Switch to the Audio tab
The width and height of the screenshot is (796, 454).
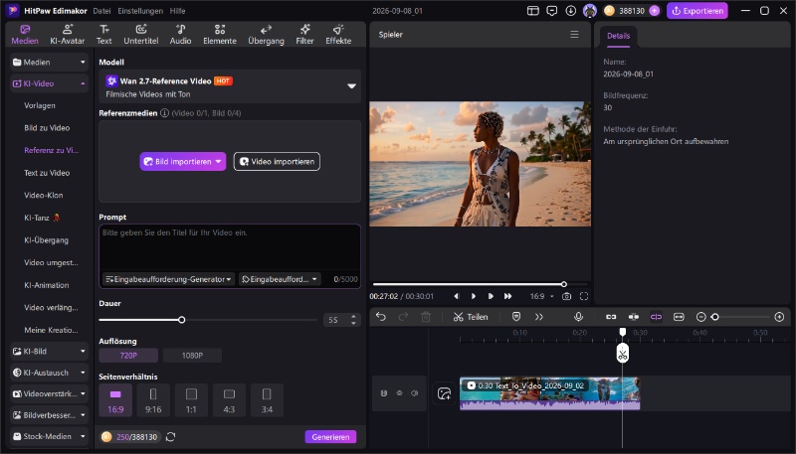point(180,35)
